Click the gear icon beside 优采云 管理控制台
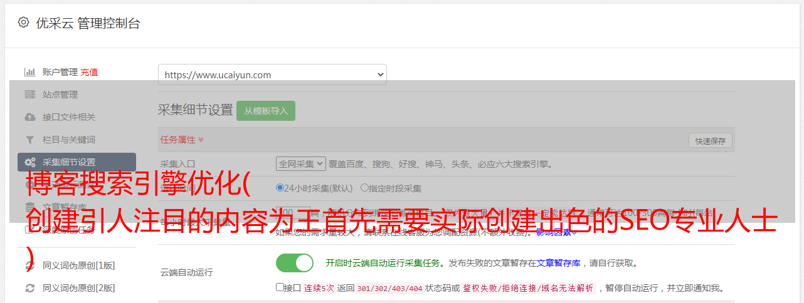The image size is (804, 303). pos(23,23)
